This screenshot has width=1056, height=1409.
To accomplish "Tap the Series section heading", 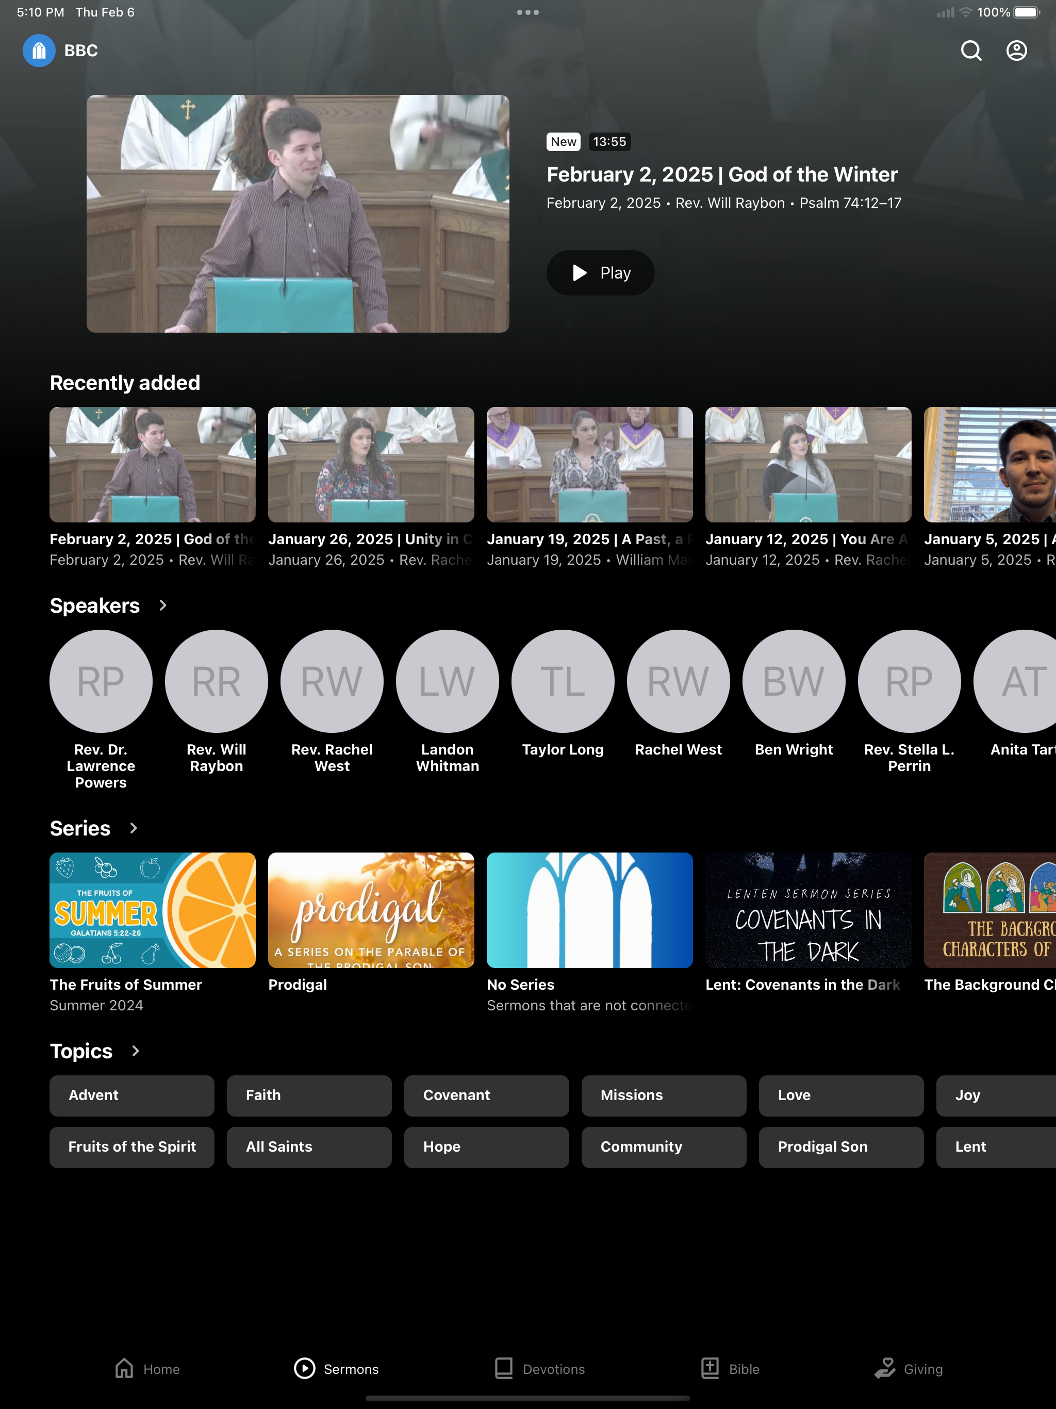I will click(x=80, y=828).
